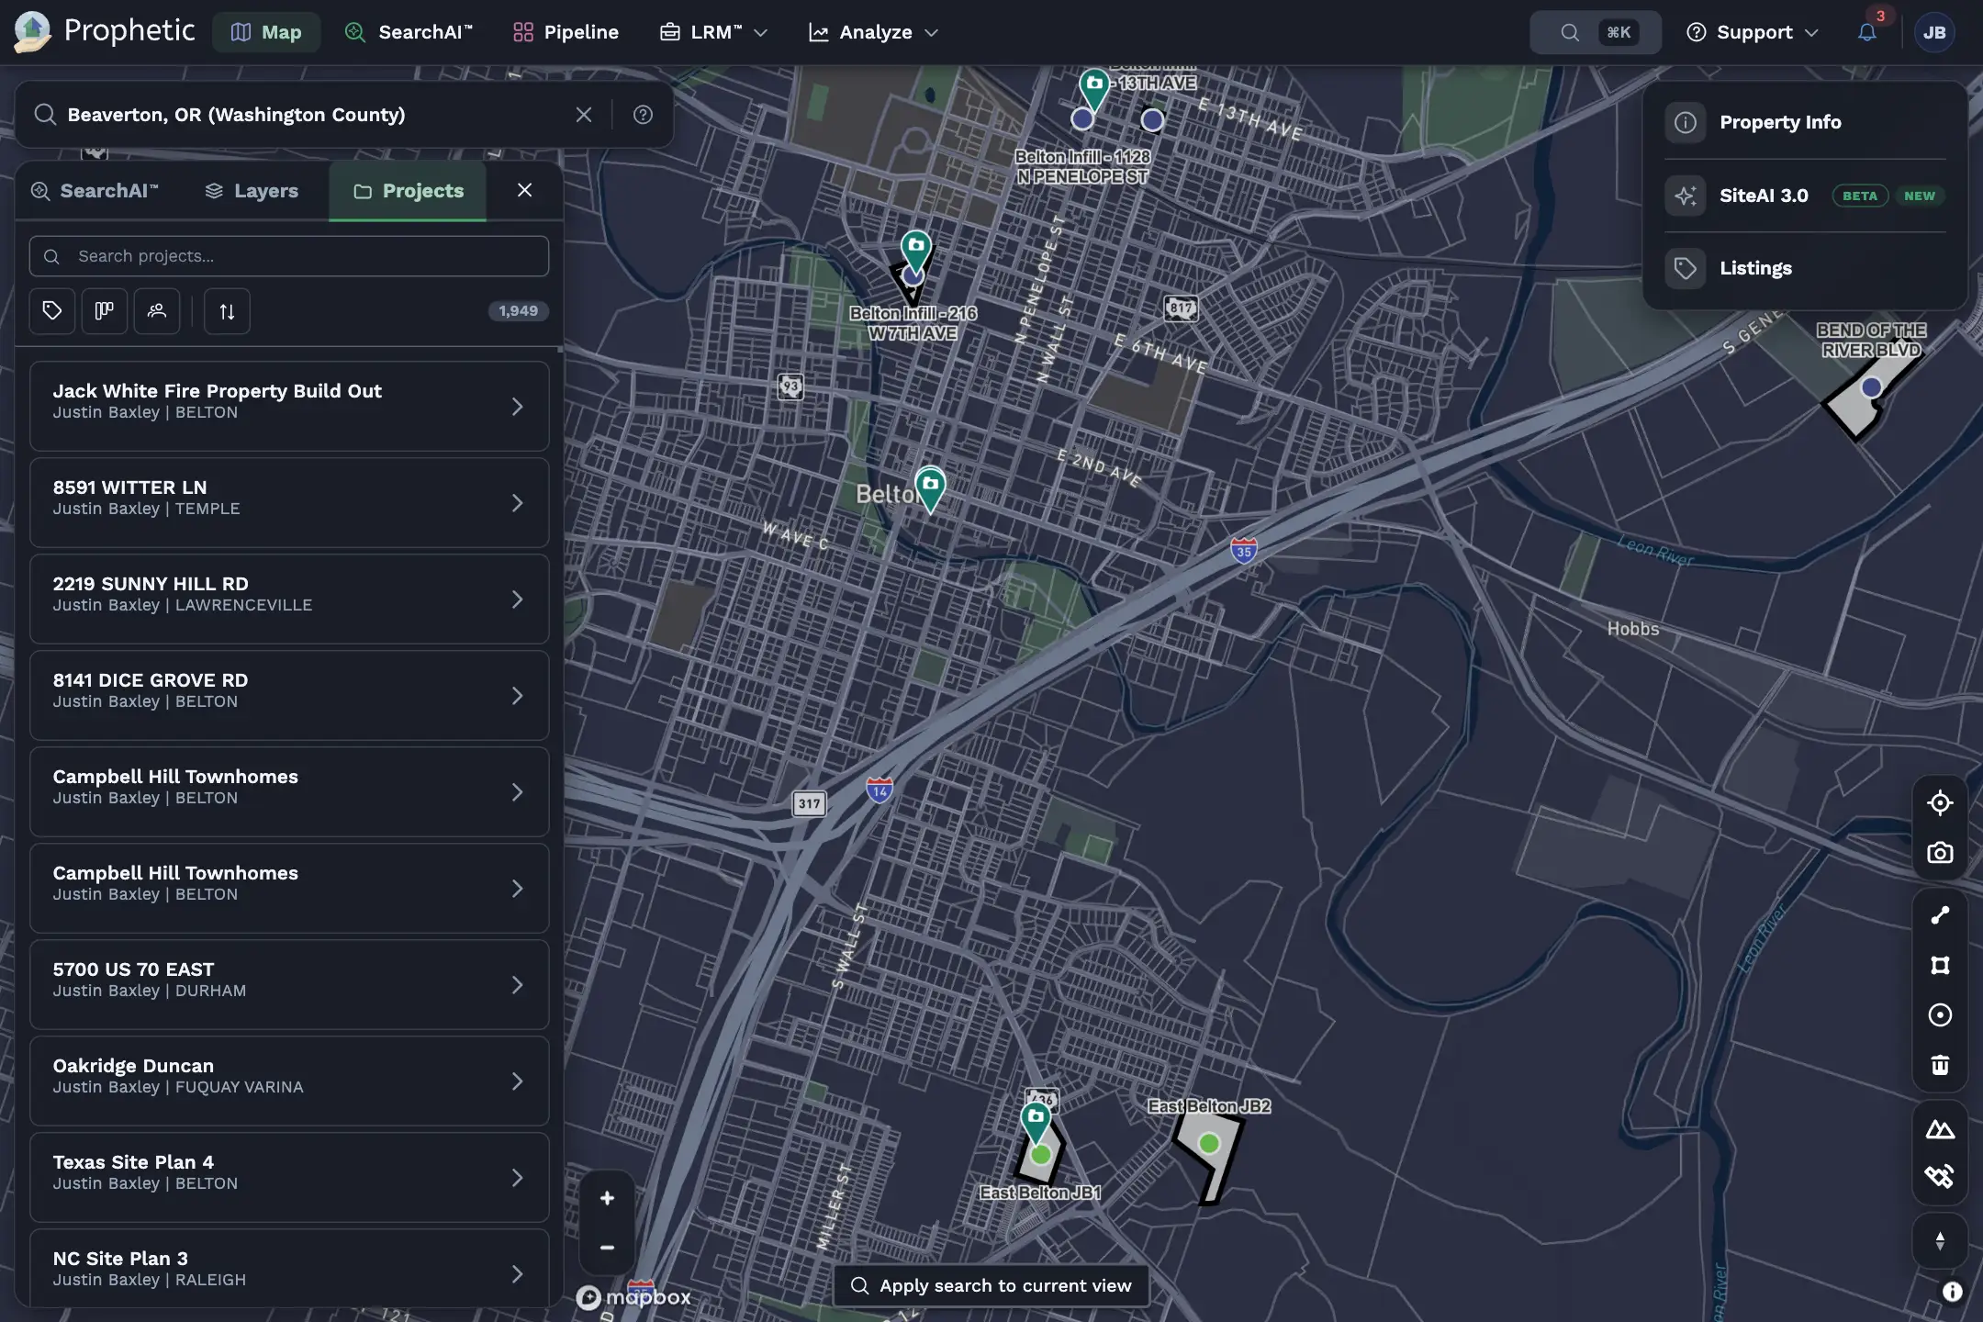The image size is (1983, 1322).
Task: Locate my position on map
Action: tap(1940, 803)
